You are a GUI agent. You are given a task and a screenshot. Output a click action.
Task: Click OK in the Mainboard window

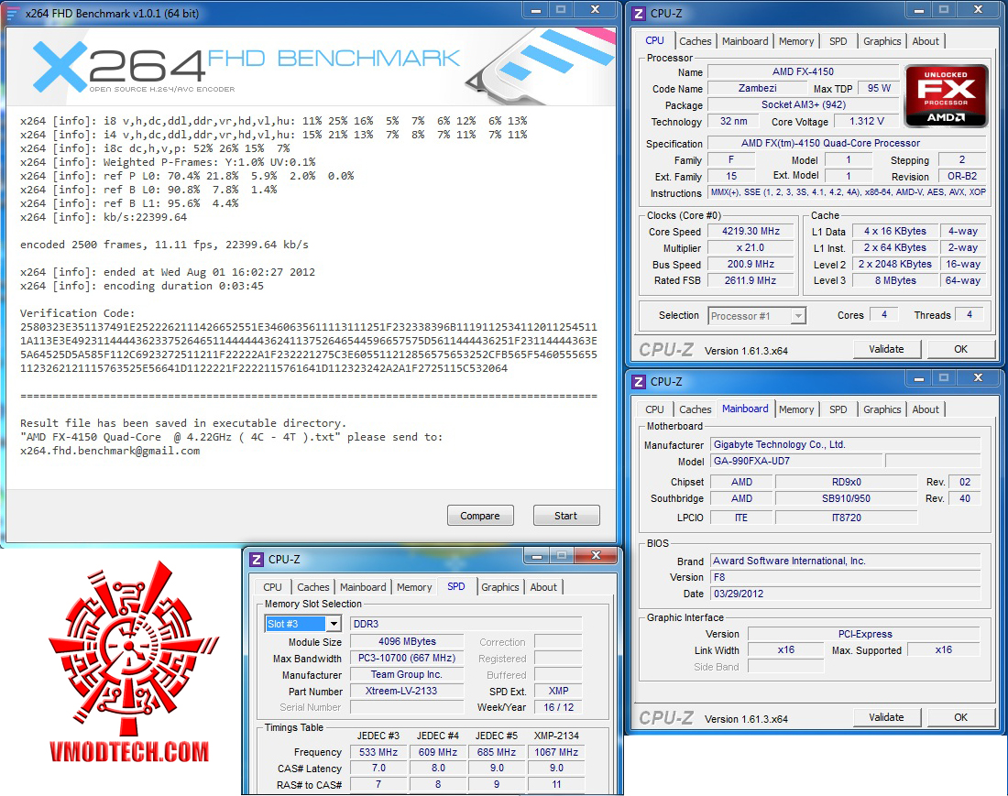pos(960,717)
